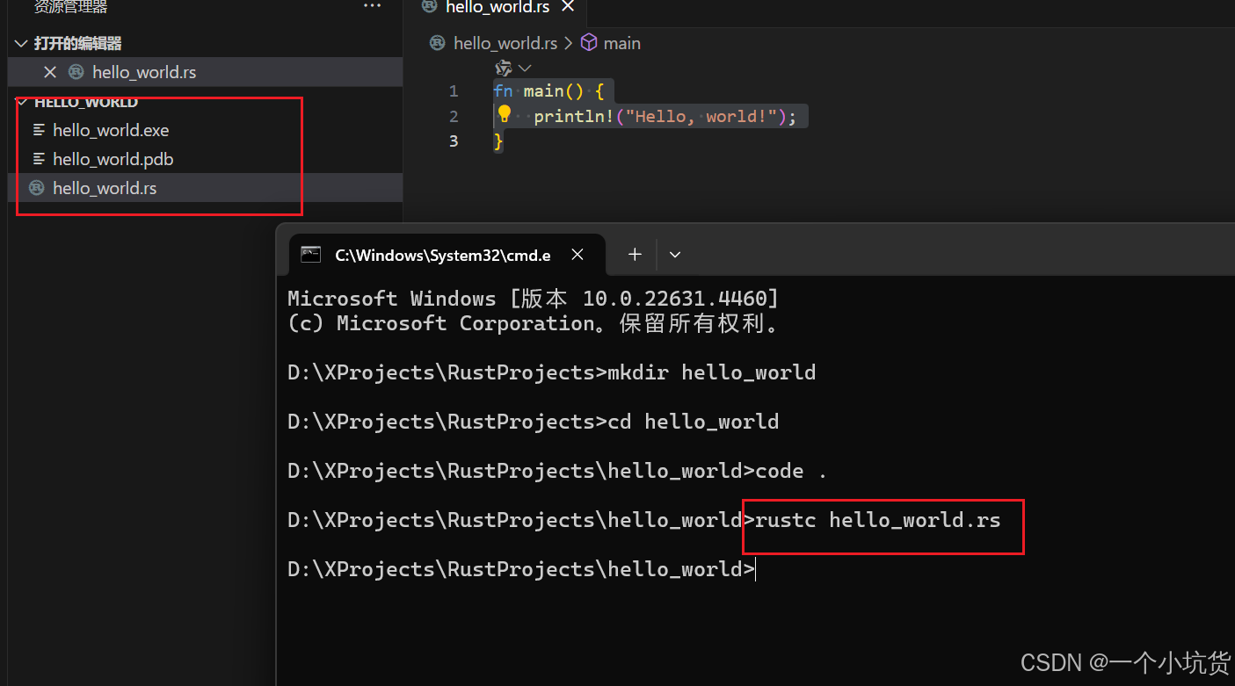Screen dimensions: 1235x686
Task: Click the main symbol in the breadcrumb
Action: click(622, 43)
